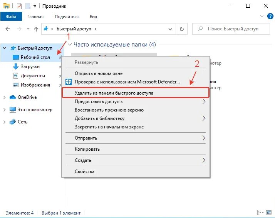Go back with the left arrow
The width and height of the screenshot is (275, 218).
tap(8, 29)
